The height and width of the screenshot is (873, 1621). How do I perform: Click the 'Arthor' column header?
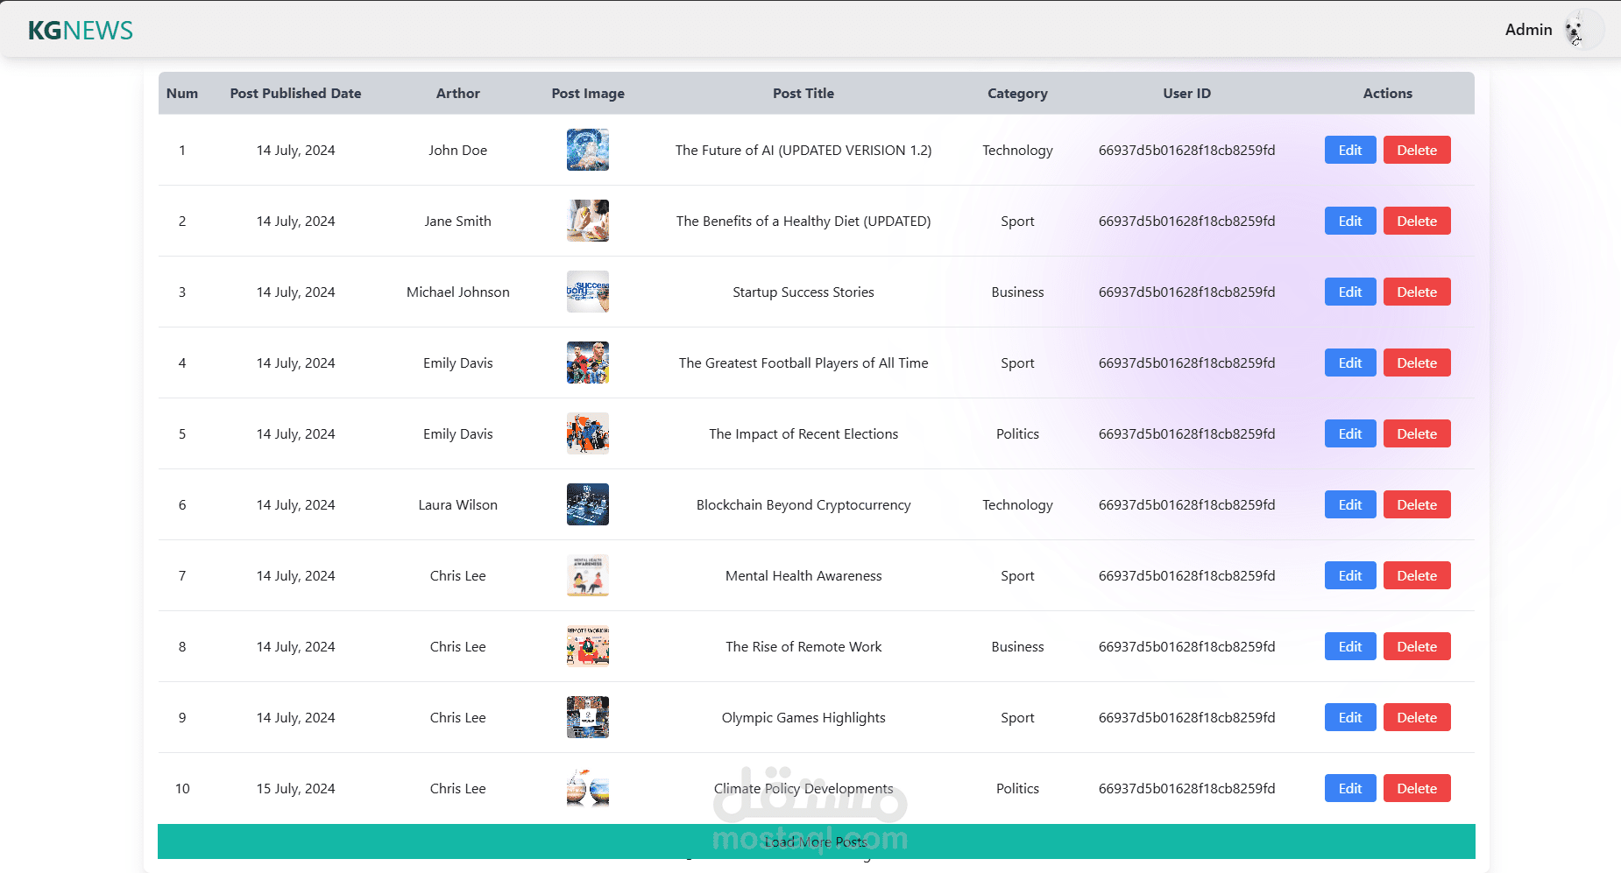[x=458, y=94]
